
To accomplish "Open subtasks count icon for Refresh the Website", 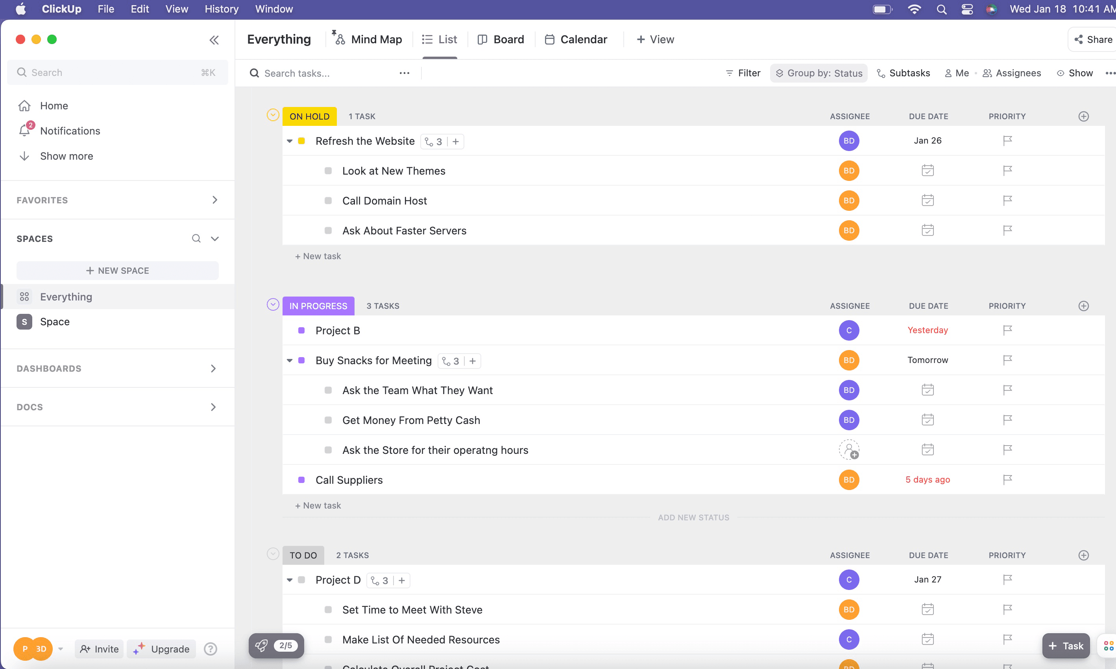I will pos(433,142).
